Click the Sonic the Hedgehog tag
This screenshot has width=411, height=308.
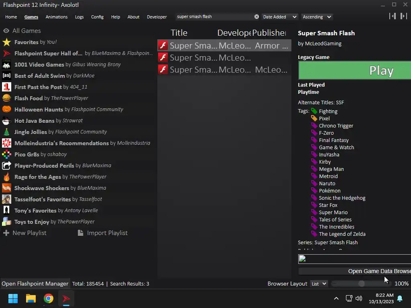click(x=342, y=198)
